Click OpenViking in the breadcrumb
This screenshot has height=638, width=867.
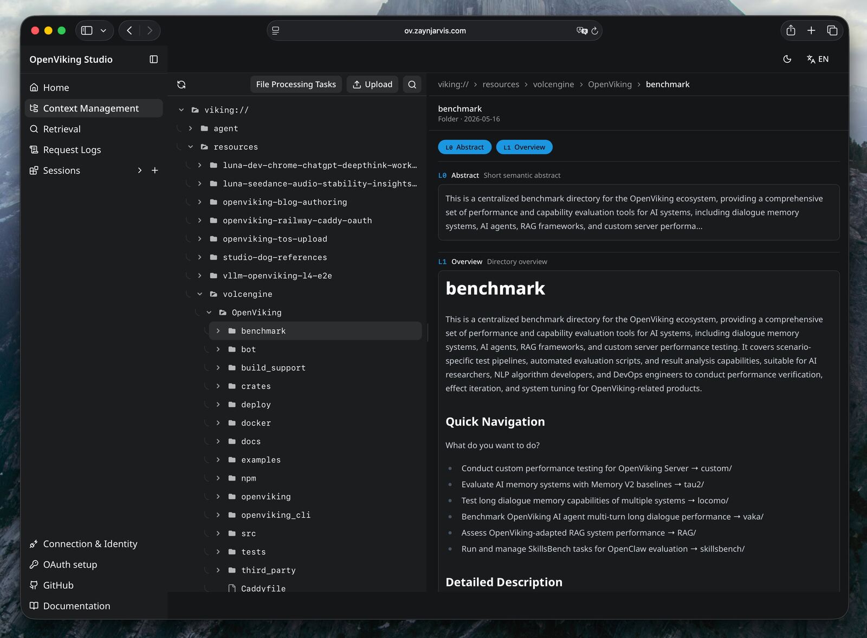[610, 84]
